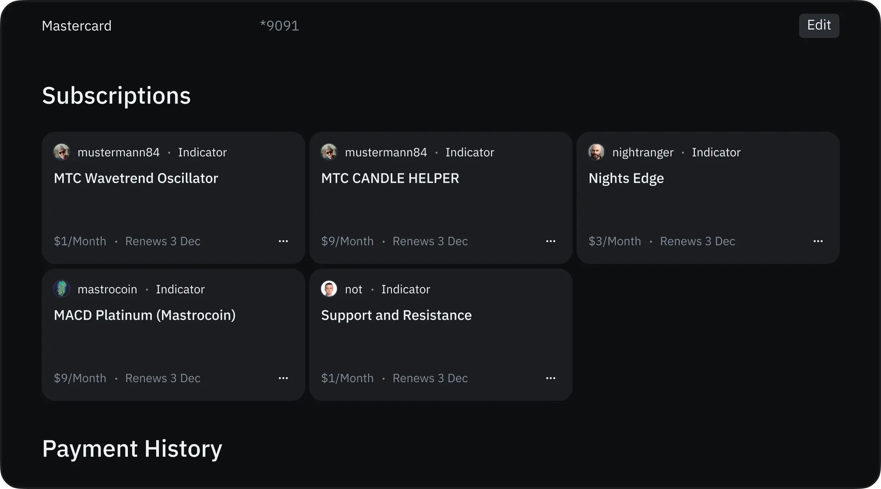Viewport: 881px width, 489px height.
Task: Click the mastrocoin author name
Action: point(107,290)
